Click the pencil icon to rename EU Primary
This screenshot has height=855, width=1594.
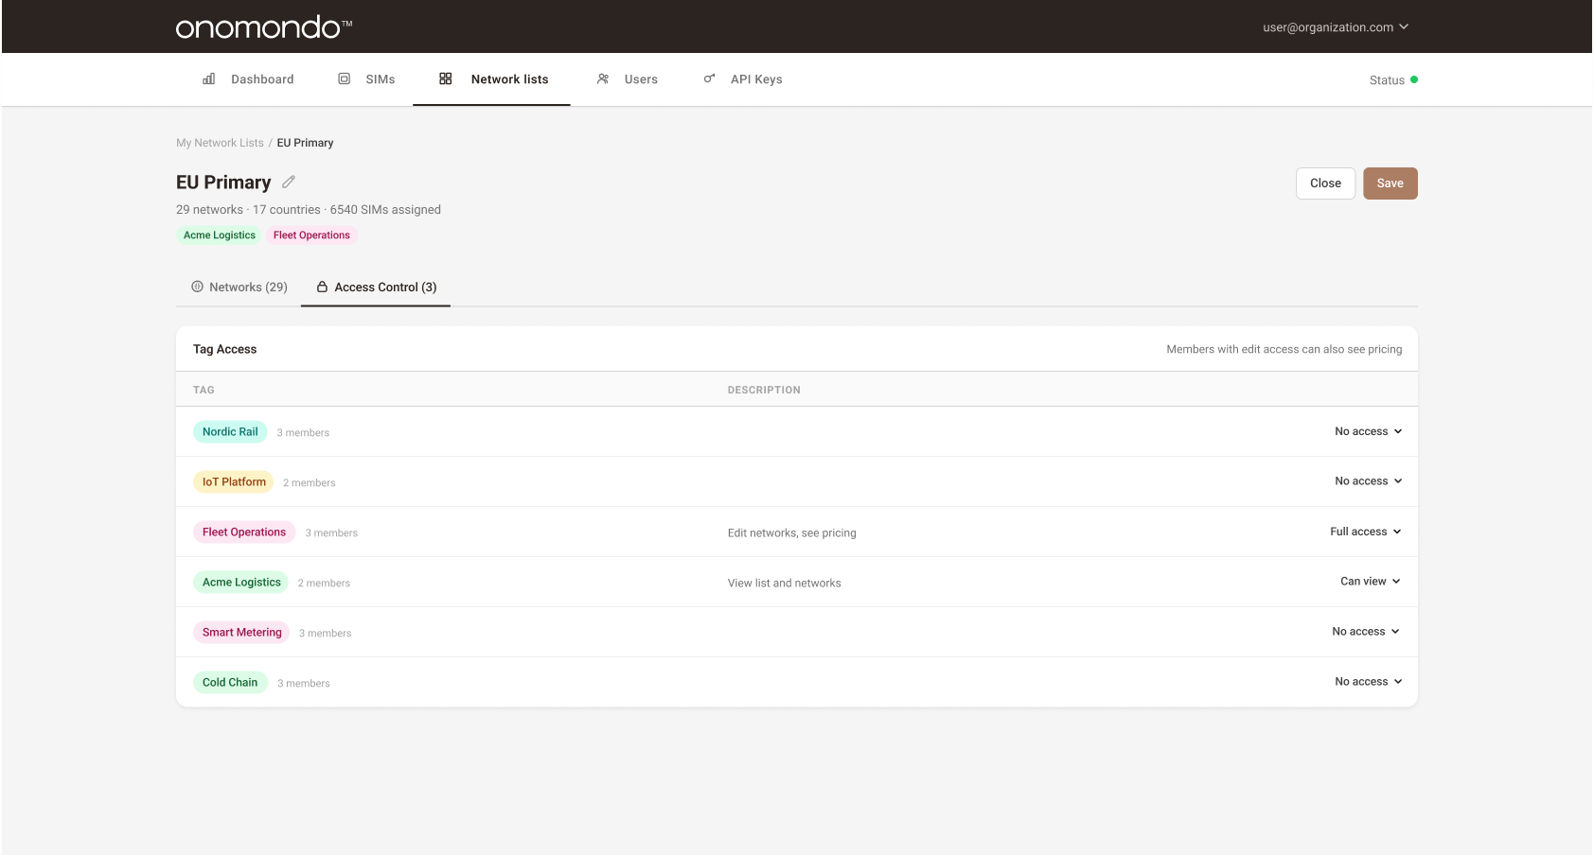[x=289, y=181]
